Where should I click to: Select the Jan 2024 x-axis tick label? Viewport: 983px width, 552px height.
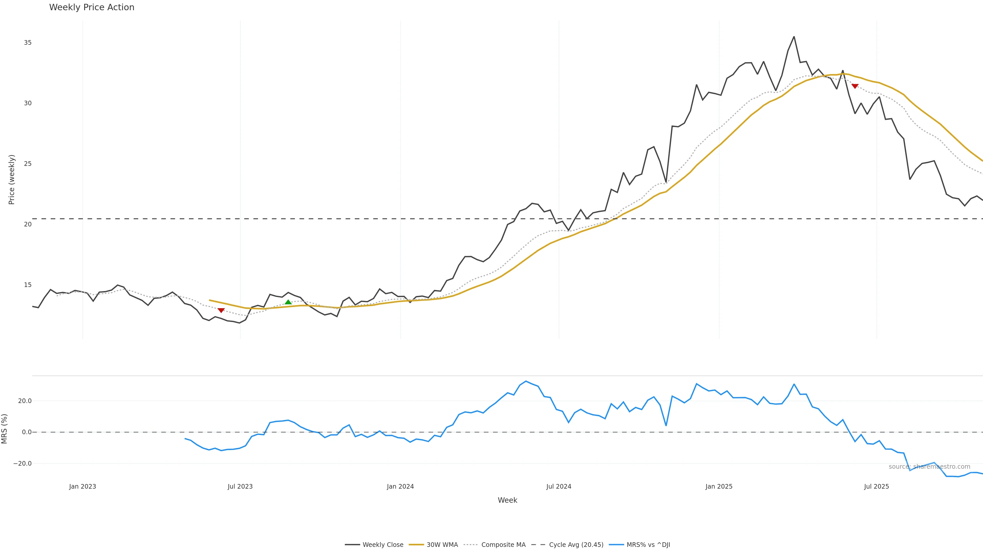coord(400,487)
